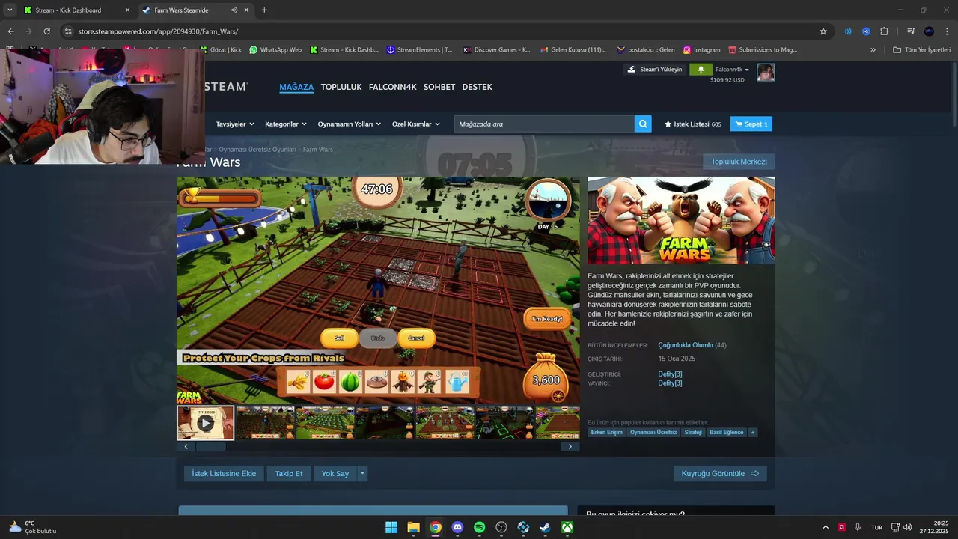The image size is (958, 539).
Task: Click the Yok Say ignore button
Action: coord(335,473)
